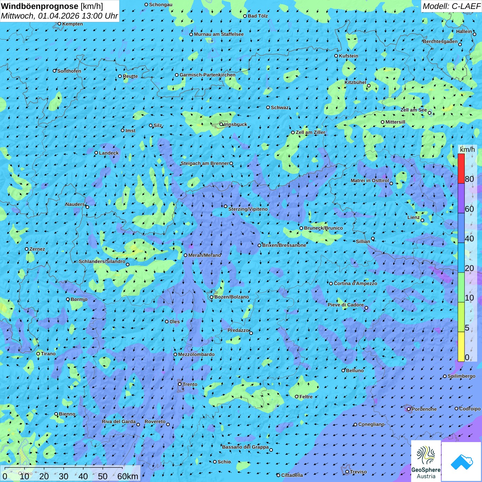Click the Brixen/Bressanone label
482x482 pixels.
point(284,245)
